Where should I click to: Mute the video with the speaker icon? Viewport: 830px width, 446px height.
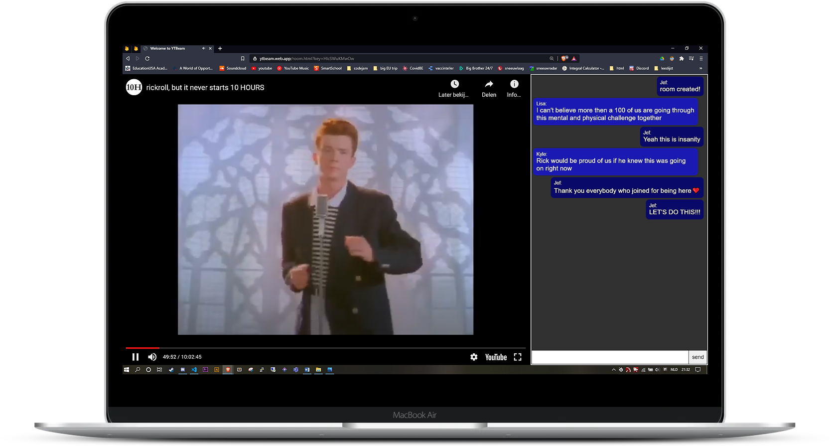click(x=152, y=357)
